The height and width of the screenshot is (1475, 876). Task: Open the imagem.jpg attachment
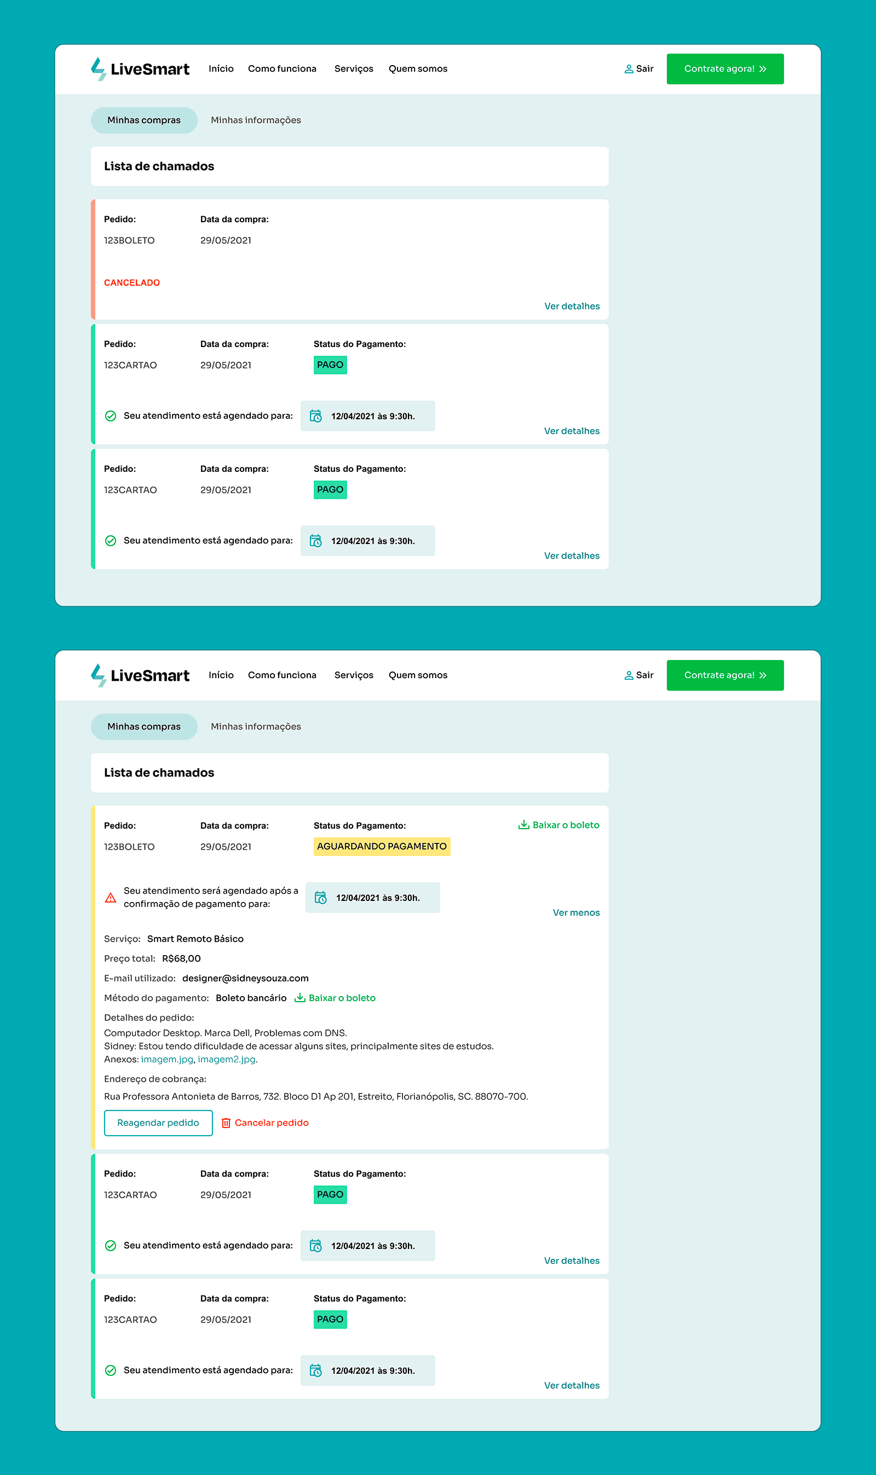pos(167,1059)
